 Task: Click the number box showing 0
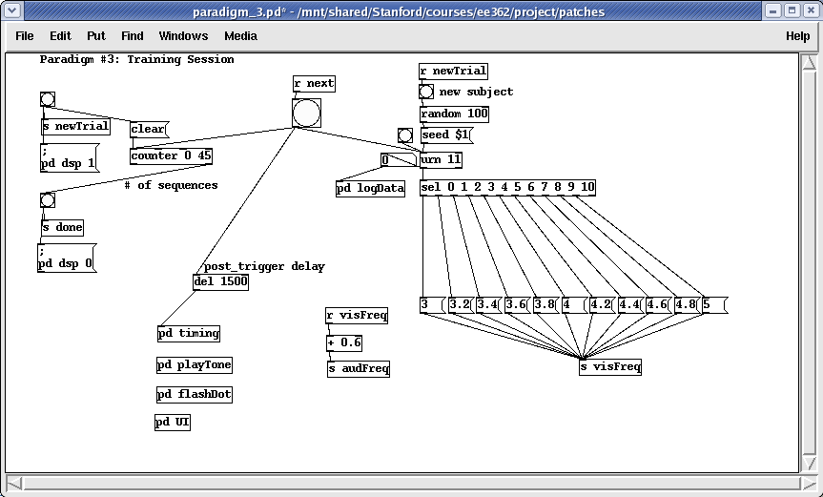pos(398,160)
